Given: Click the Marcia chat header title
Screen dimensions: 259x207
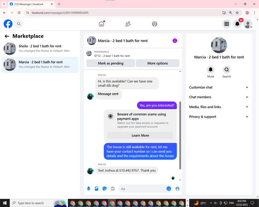Looking at the screenshot, I should (123, 41).
